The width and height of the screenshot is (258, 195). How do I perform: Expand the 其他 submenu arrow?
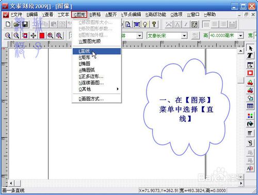point(118,89)
